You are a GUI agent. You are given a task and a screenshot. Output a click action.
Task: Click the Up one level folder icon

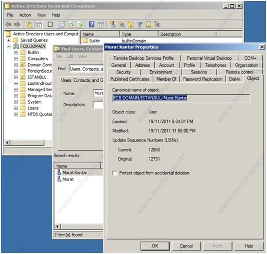[29, 24]
